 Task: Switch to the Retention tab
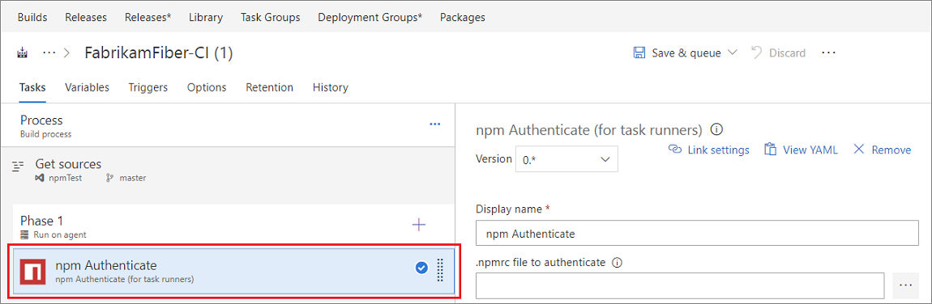(x=269, y=87)
